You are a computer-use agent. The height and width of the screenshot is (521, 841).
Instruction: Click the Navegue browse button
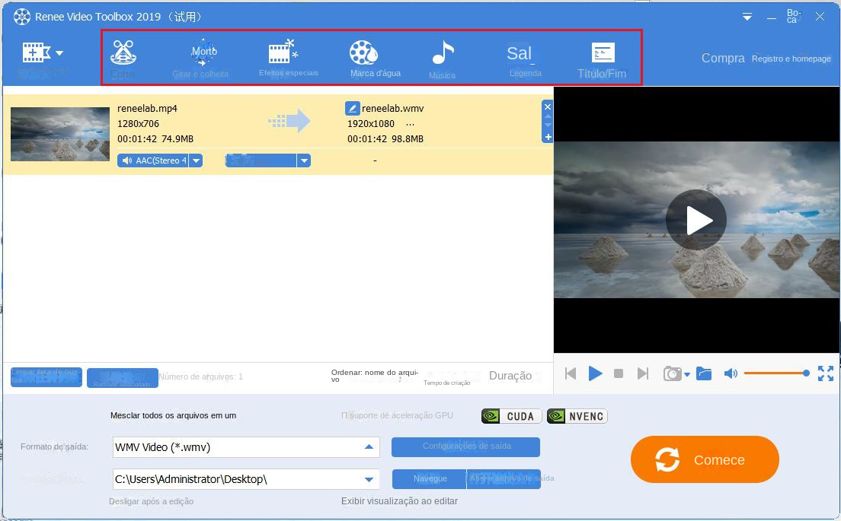[429, 479]
